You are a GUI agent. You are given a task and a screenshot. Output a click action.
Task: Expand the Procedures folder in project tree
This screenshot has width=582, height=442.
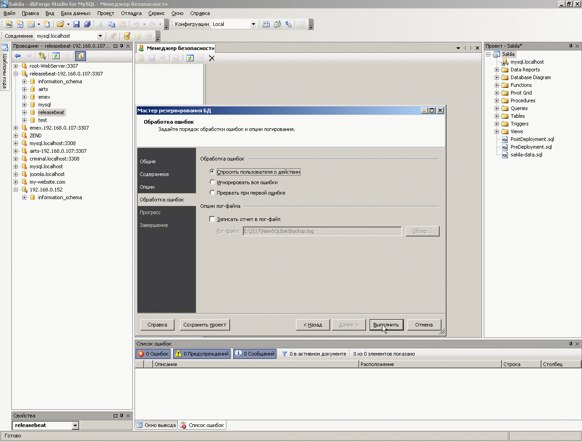(497, 100)
